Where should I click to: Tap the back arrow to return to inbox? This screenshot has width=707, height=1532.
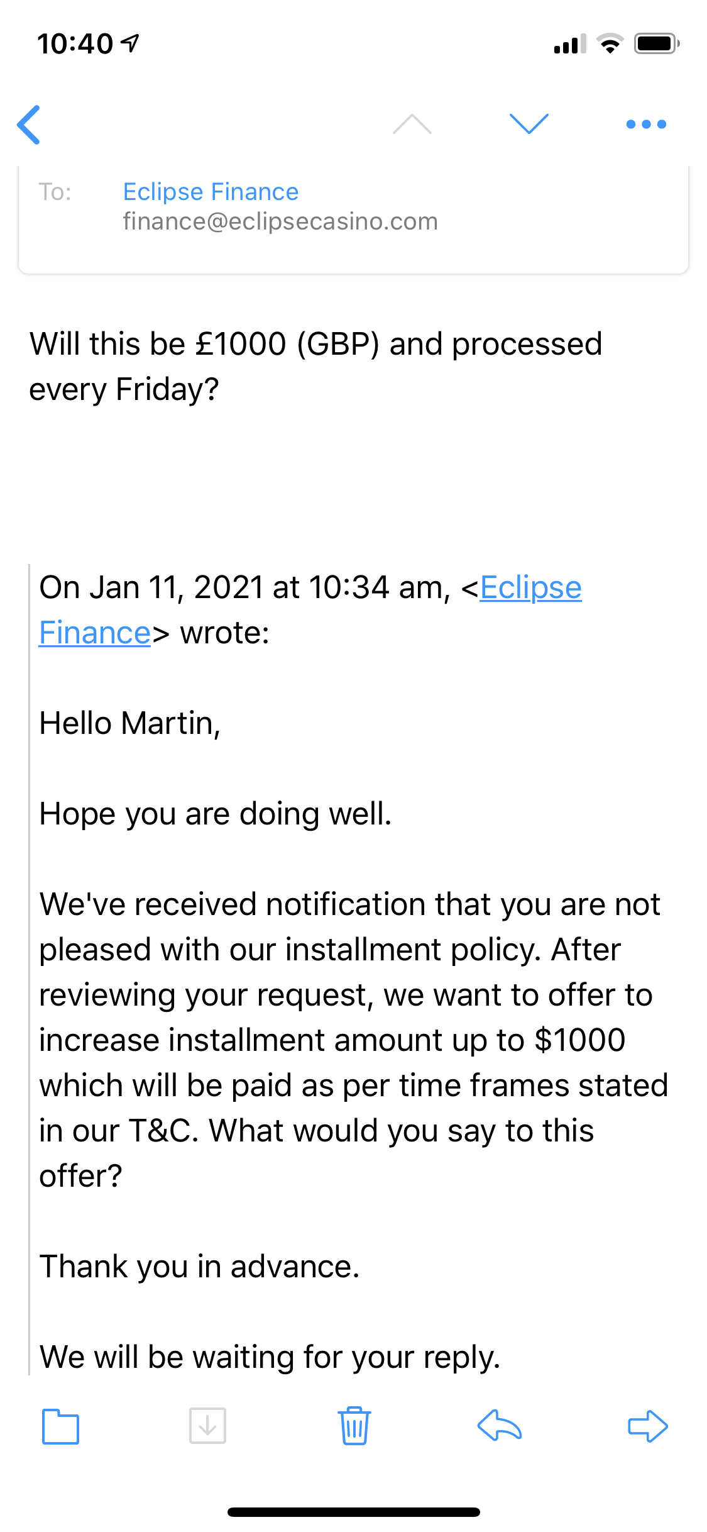coord(29,125)
